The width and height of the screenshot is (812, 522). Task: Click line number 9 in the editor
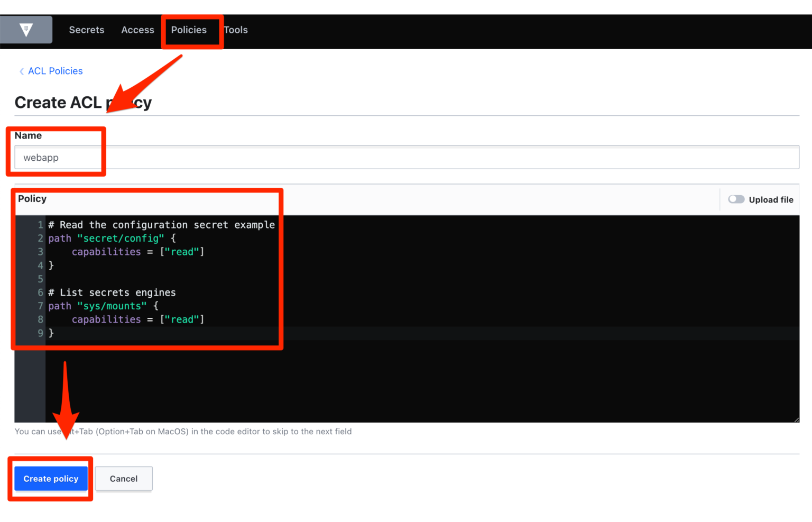(40, 333)
